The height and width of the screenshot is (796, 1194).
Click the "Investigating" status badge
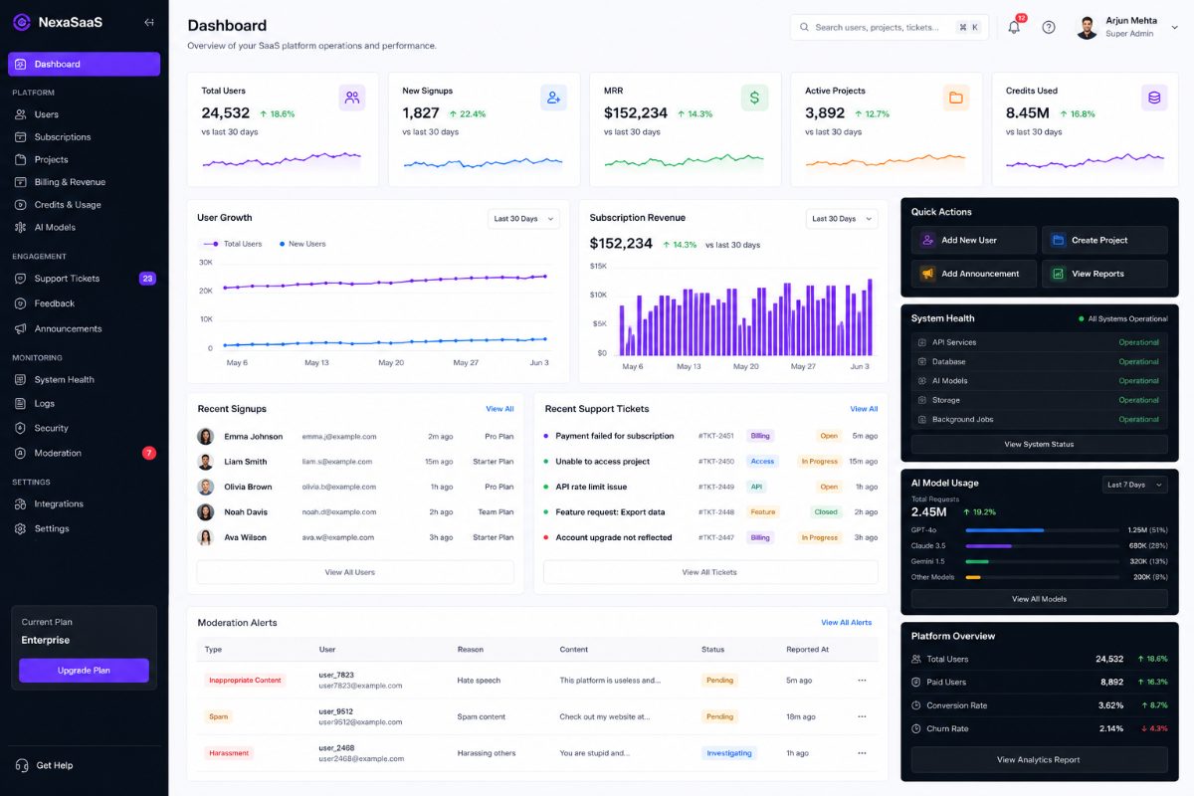(x=729, y=753)
